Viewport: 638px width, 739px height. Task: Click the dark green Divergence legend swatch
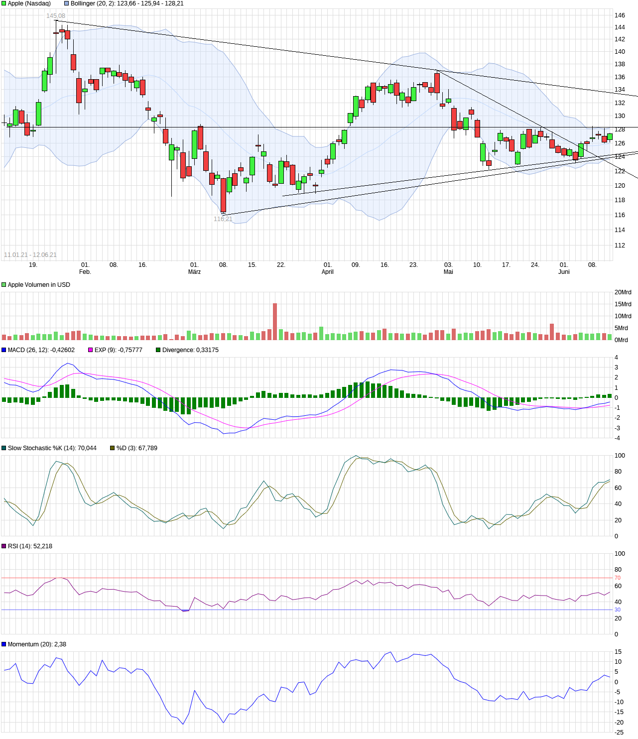point(158,350)
